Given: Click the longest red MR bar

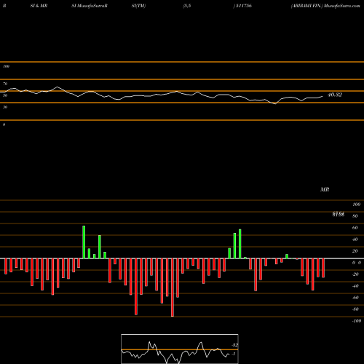Looking at the screenshot, I should click(x=173, y=288).
